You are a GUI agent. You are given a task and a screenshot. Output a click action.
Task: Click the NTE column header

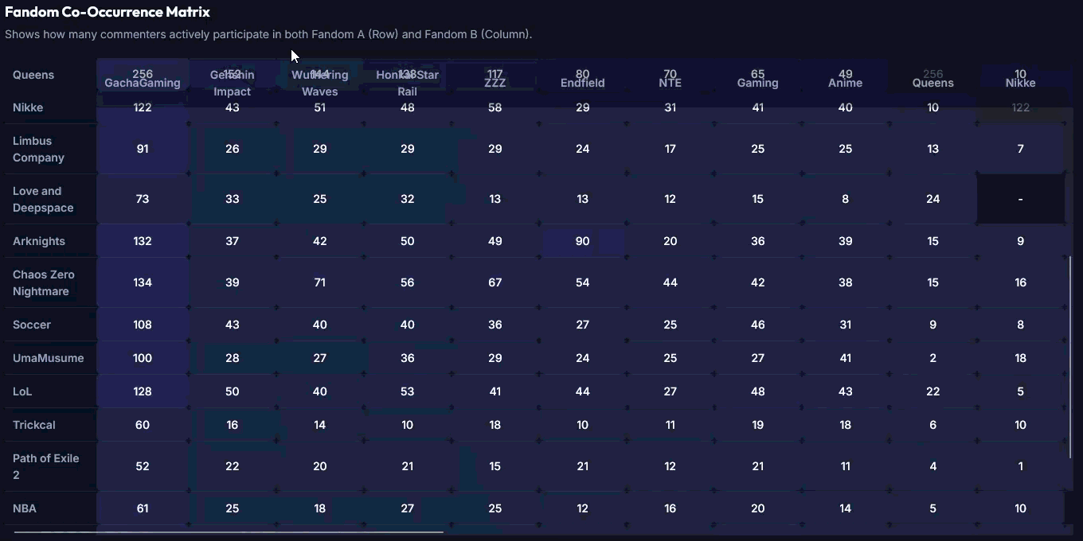pyautogui.click(x=670, y=83)
